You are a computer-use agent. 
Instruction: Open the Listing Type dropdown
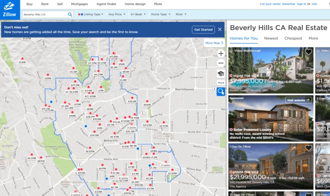91,14
